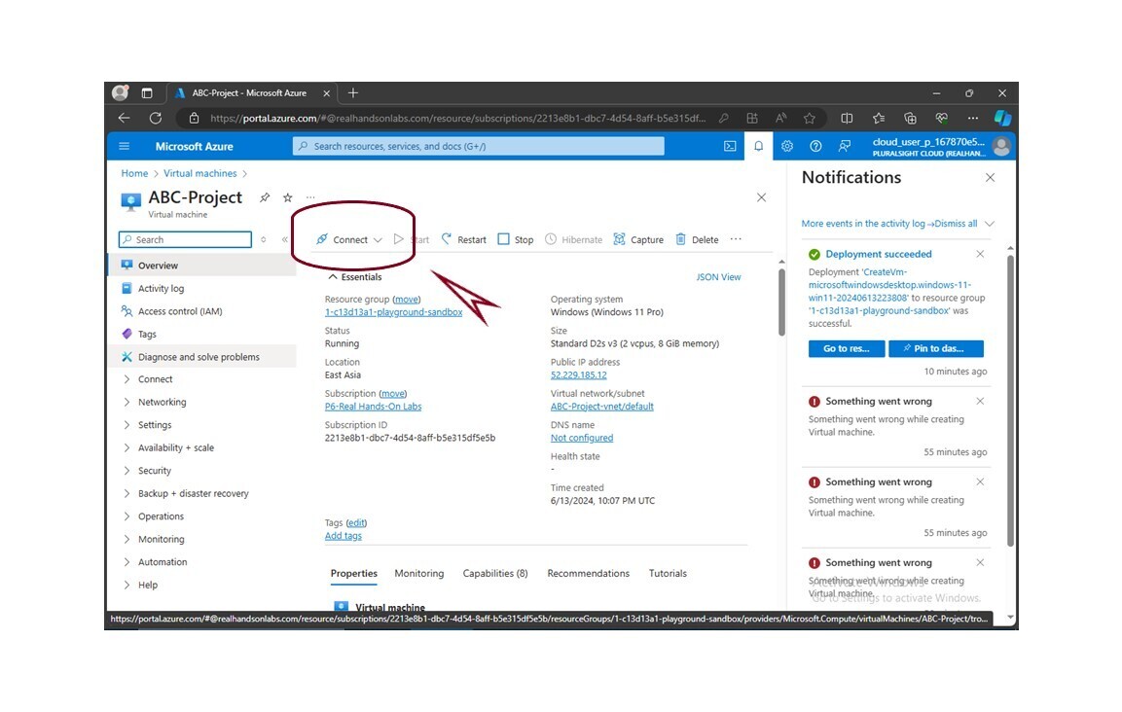Close the ABC-Project blade
This screenshot has height=712, width=1122.
coord(761,197)
